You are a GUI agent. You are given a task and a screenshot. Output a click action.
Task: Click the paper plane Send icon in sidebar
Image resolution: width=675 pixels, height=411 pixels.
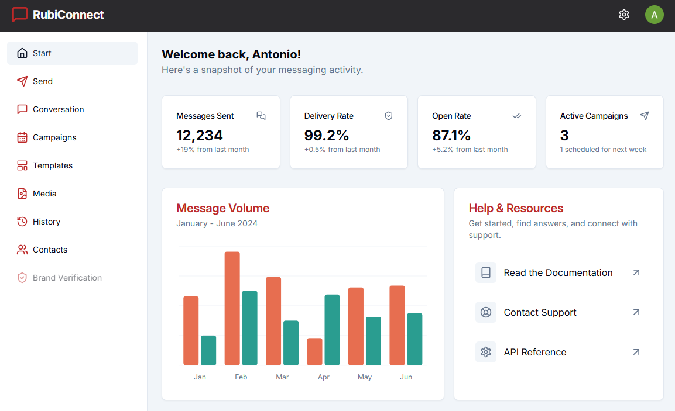click(22, 81)
